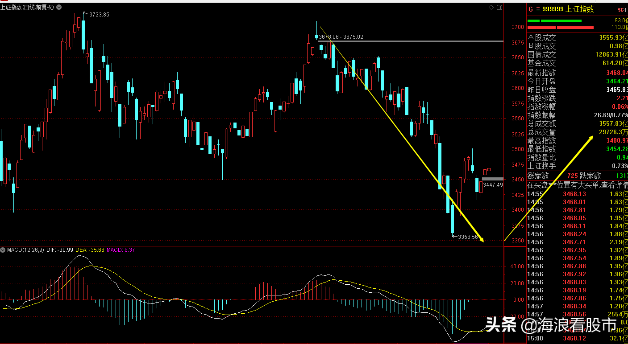Select the tick row with price 3468.19

click(578, 290)
